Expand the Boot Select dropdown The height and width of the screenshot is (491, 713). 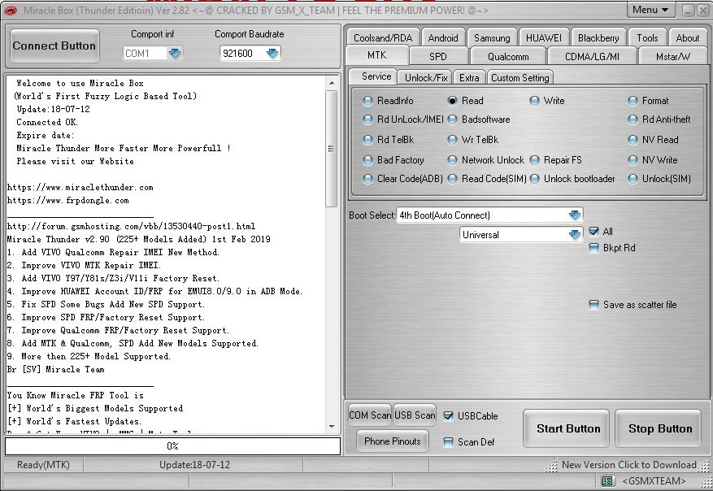(574, 215)
